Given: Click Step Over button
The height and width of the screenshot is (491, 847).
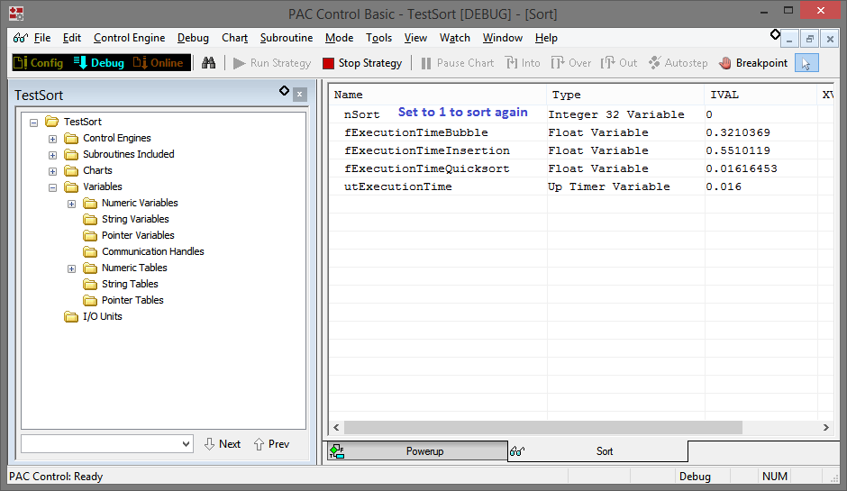Looking at the screenshot, I should coord(571,63).
